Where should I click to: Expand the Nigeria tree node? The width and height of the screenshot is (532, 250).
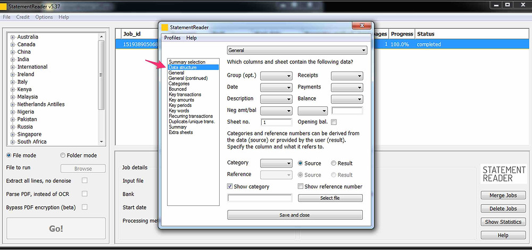click(x=13, y=112)
